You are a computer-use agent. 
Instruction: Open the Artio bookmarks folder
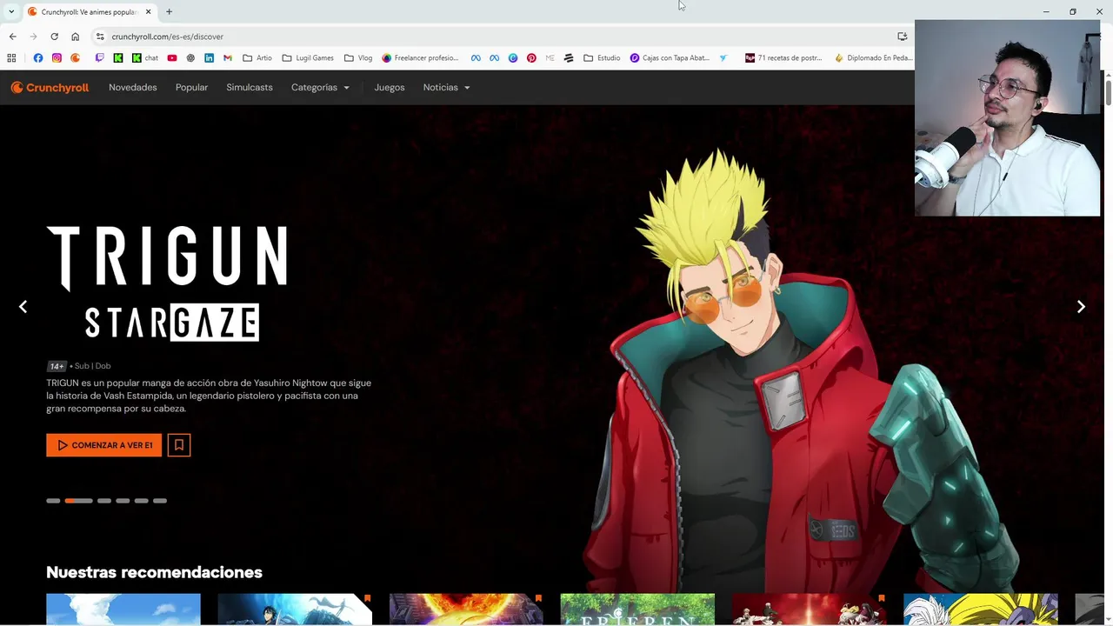point(257,58)
